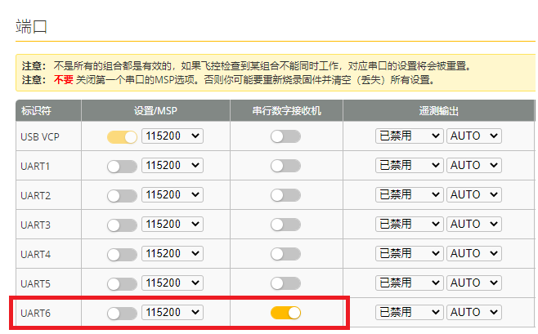This screenshot has height=334, width=538.
Task: Open UART4 MSP baud rate dropdown
Action: point(172,254)
